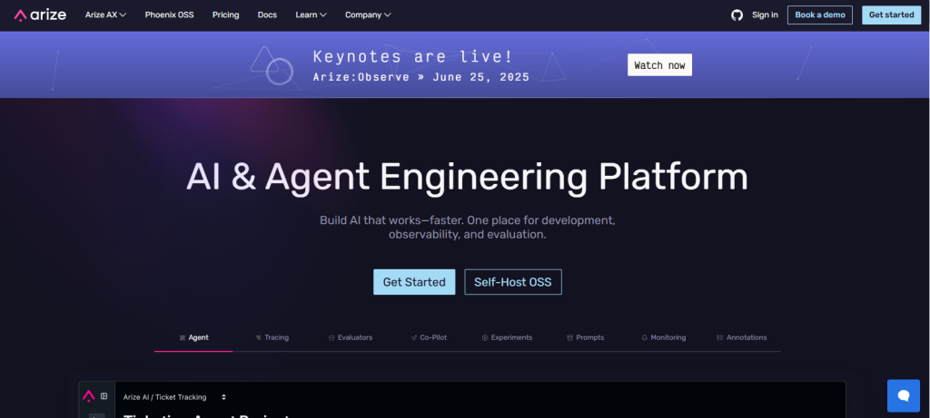Click the Arize logo in app preview
Viewport: 930px width, 418px height.
pos(88,396)
